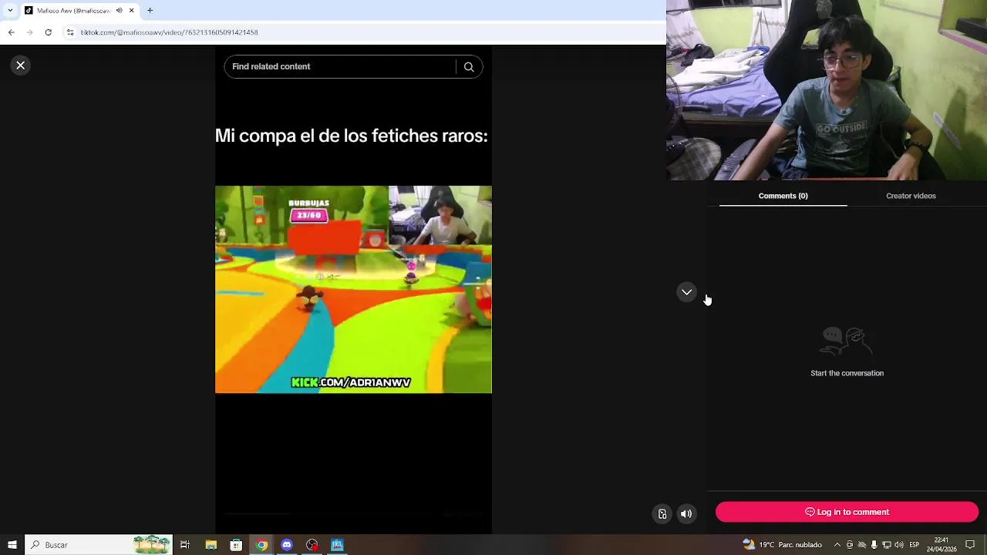Image resolution: width=987 pixels, height=555 pixels.
Task: Open the Fall Guys taskbar icon
Action: pos(337,545)
